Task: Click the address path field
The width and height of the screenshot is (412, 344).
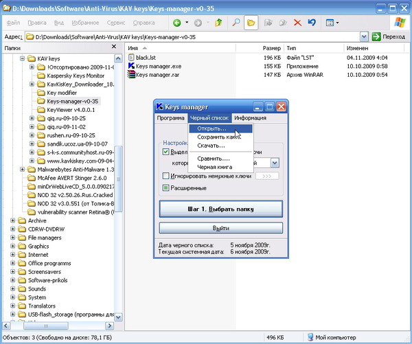Action: click(193, 37)
